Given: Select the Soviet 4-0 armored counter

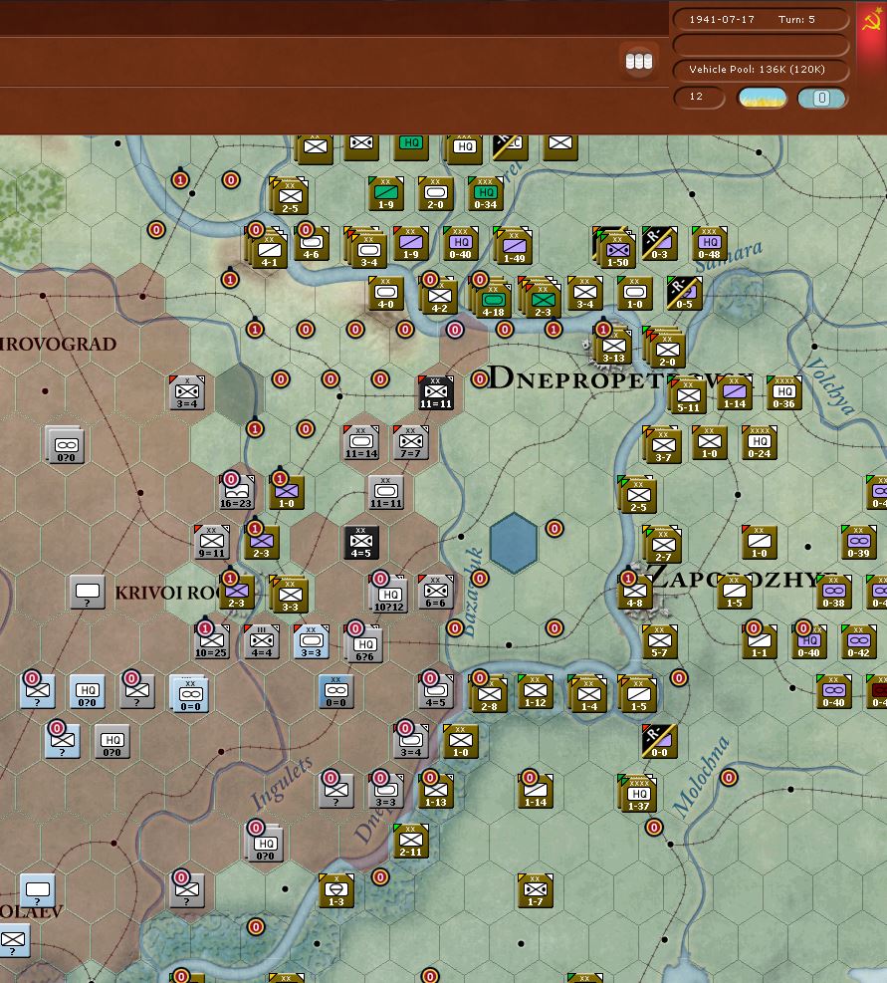Looking at the screenshot, I should tap(385, 294).
